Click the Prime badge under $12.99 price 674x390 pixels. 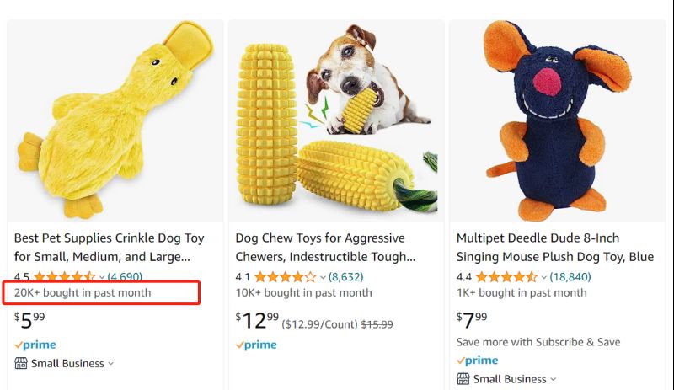point(256,345)
